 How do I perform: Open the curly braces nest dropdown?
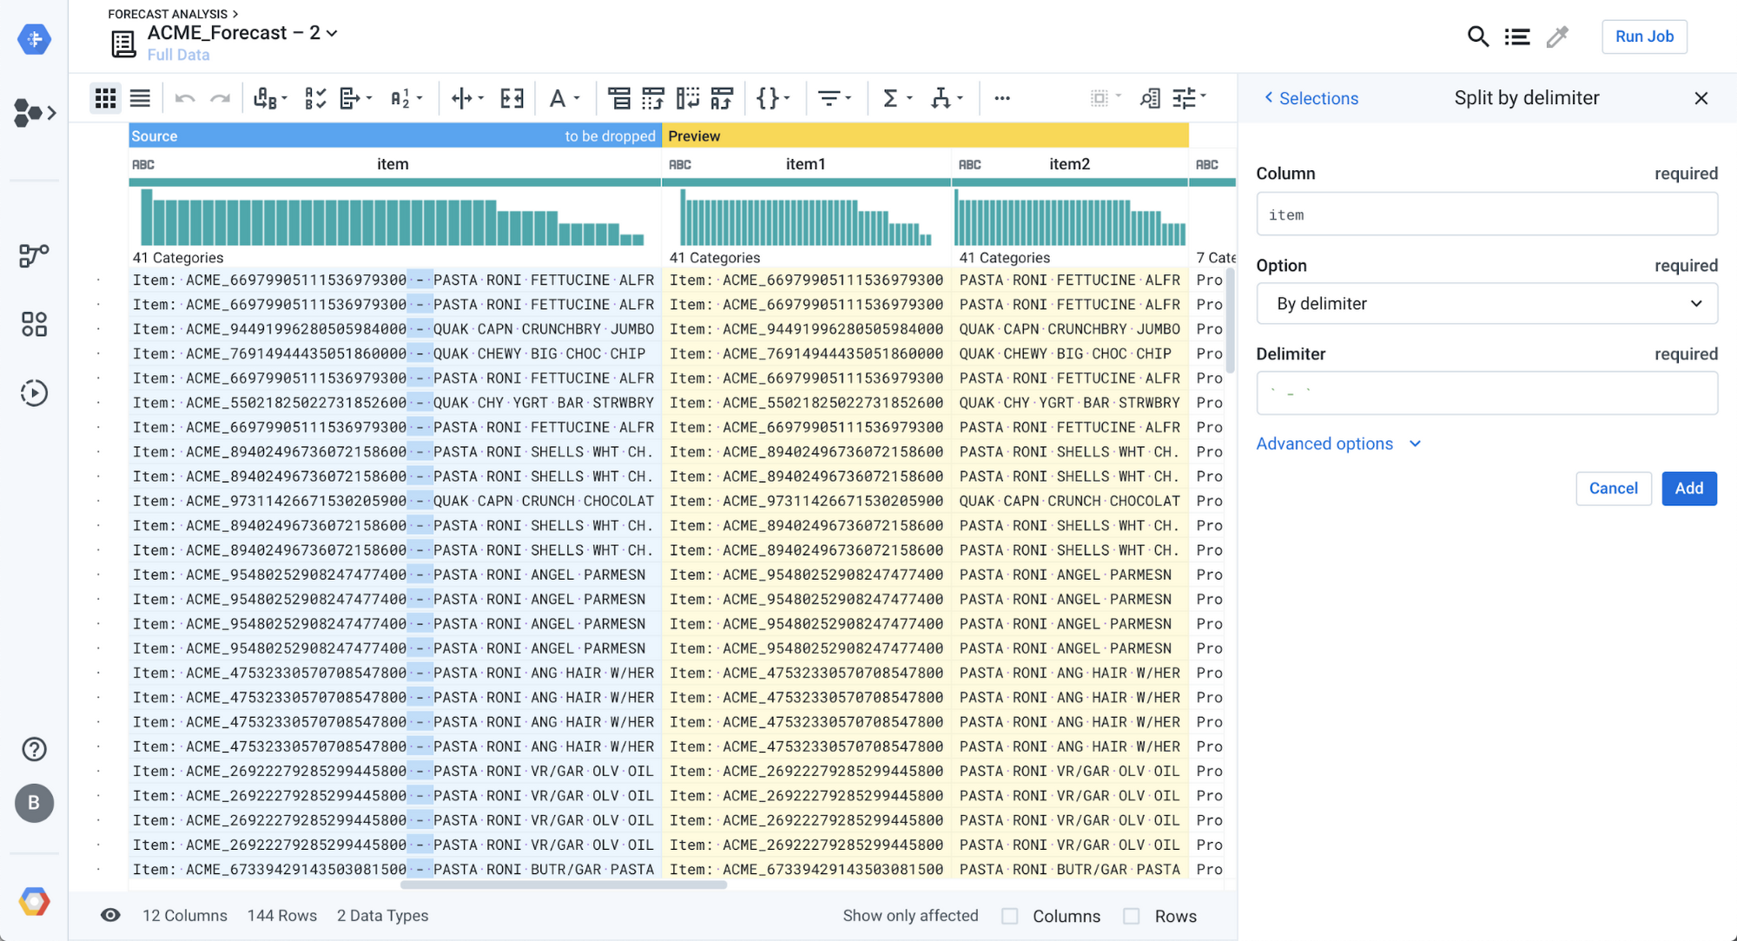coord(773,98)
